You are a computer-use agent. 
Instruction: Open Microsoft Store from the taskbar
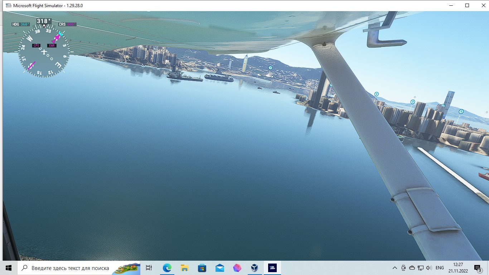[x=202, y=268]
